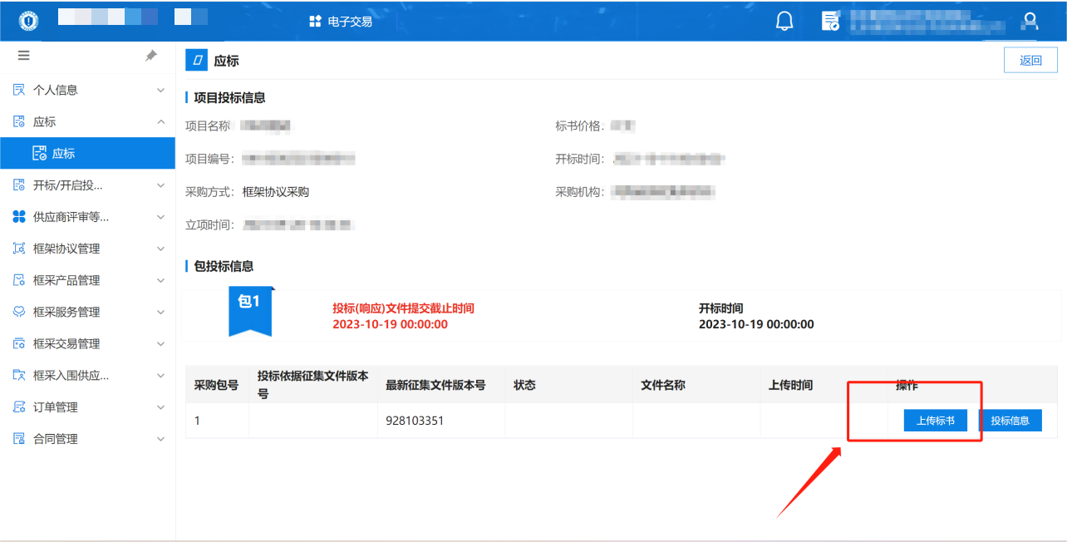The height and width of the screenshot is (542, 1067).
Task: Click the 框架协议管理 sidebar icon
Action: 19,249
